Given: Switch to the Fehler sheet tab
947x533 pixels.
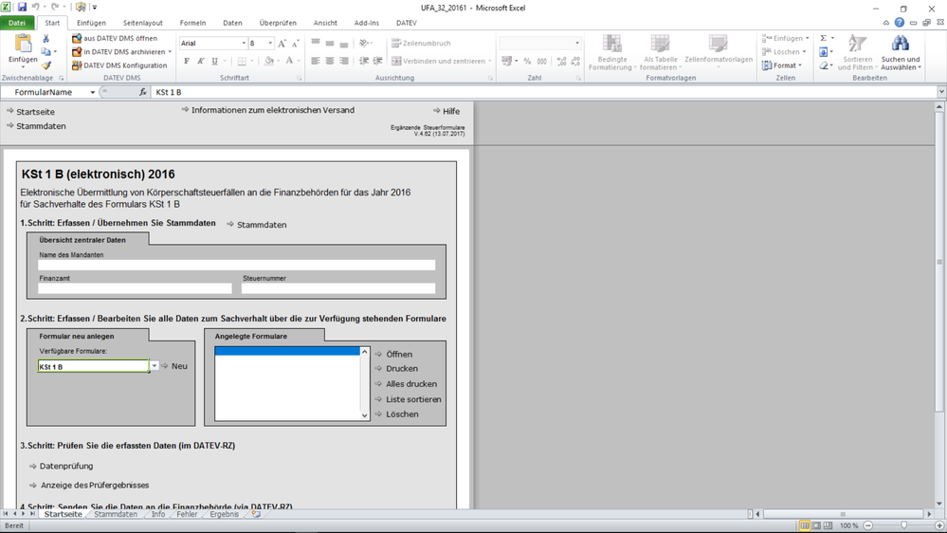Looking at the screenshot, I should [x=187, y=514].
